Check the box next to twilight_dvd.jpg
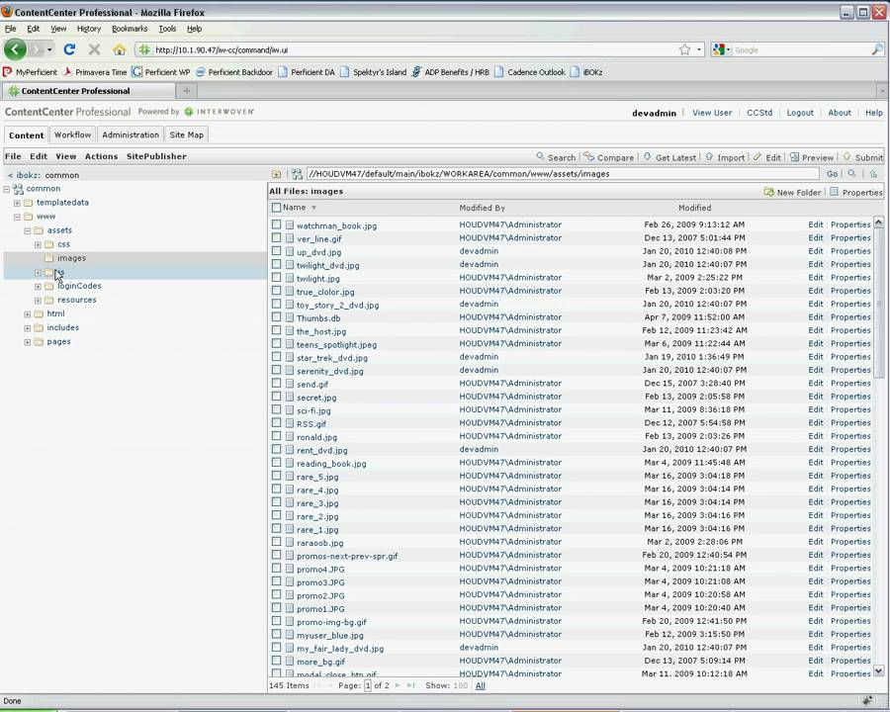890x712 pixels. (276, 263)
